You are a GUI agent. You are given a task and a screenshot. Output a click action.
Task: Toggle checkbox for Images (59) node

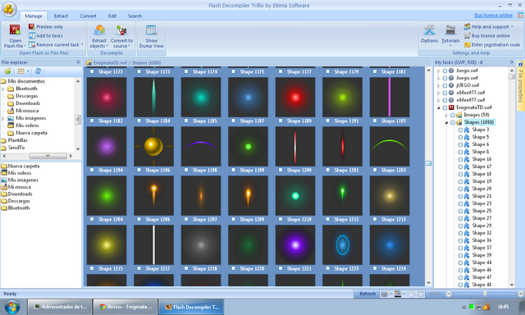(453, 115)
